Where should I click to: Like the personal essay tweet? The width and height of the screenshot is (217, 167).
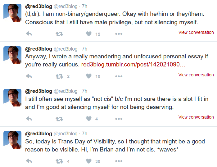pyautogui.click(x=89, y=76)
